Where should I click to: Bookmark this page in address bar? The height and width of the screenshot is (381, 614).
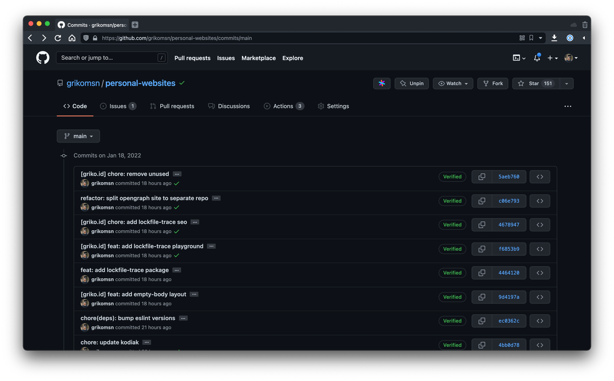click(x=531, y=38)
